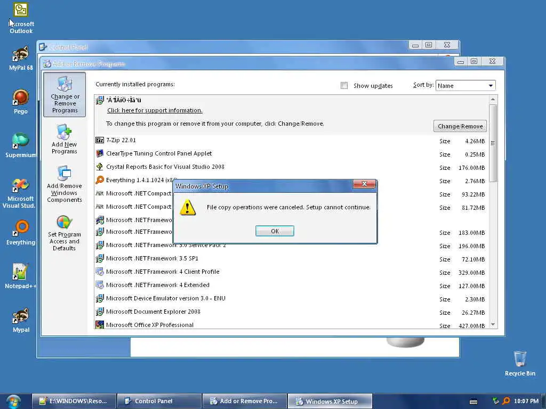Select Crystal Reports Basic icon
Image resolution: width=546 pixels, height=409 pixels.
tap(100, 167)
